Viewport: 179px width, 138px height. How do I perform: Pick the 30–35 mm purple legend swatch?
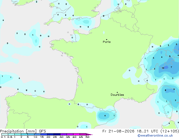click(63, 134)
